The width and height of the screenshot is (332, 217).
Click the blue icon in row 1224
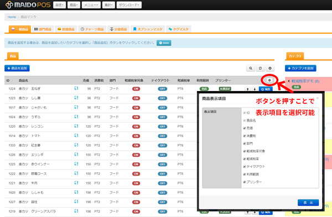coord(76,88)
